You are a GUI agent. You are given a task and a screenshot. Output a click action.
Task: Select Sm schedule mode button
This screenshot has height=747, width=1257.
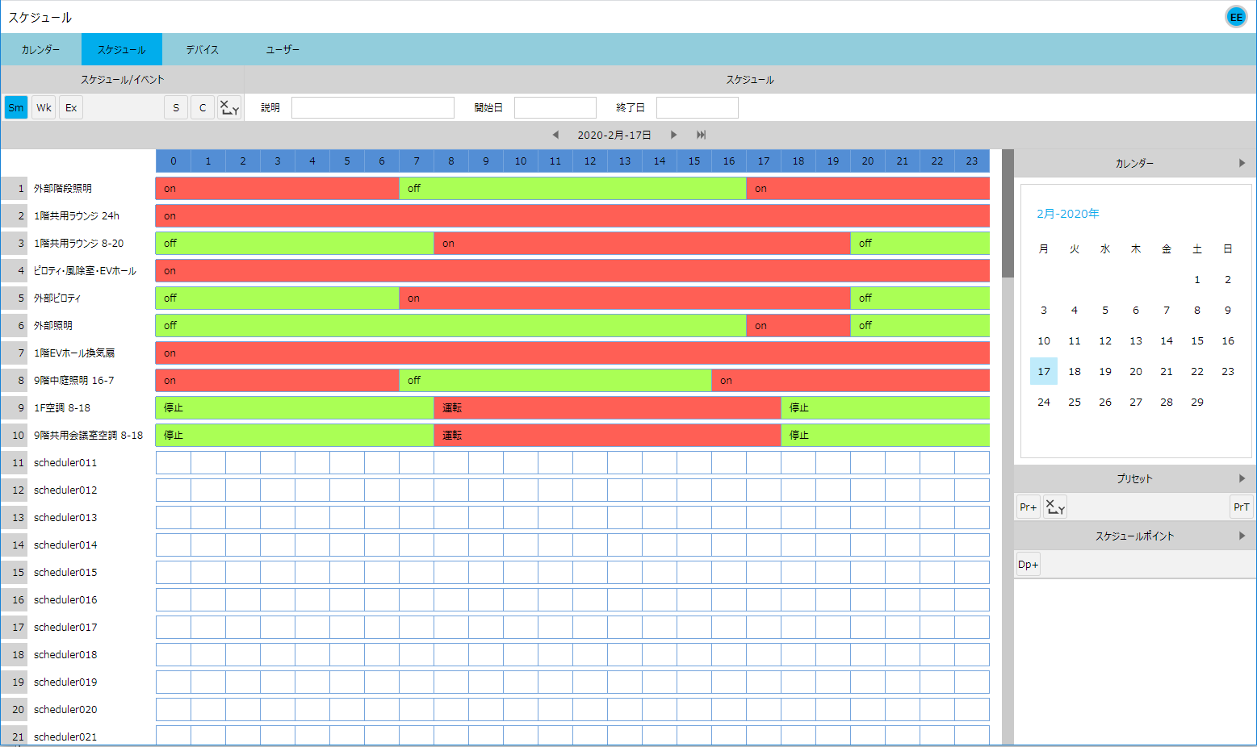[x=16, y=107]
